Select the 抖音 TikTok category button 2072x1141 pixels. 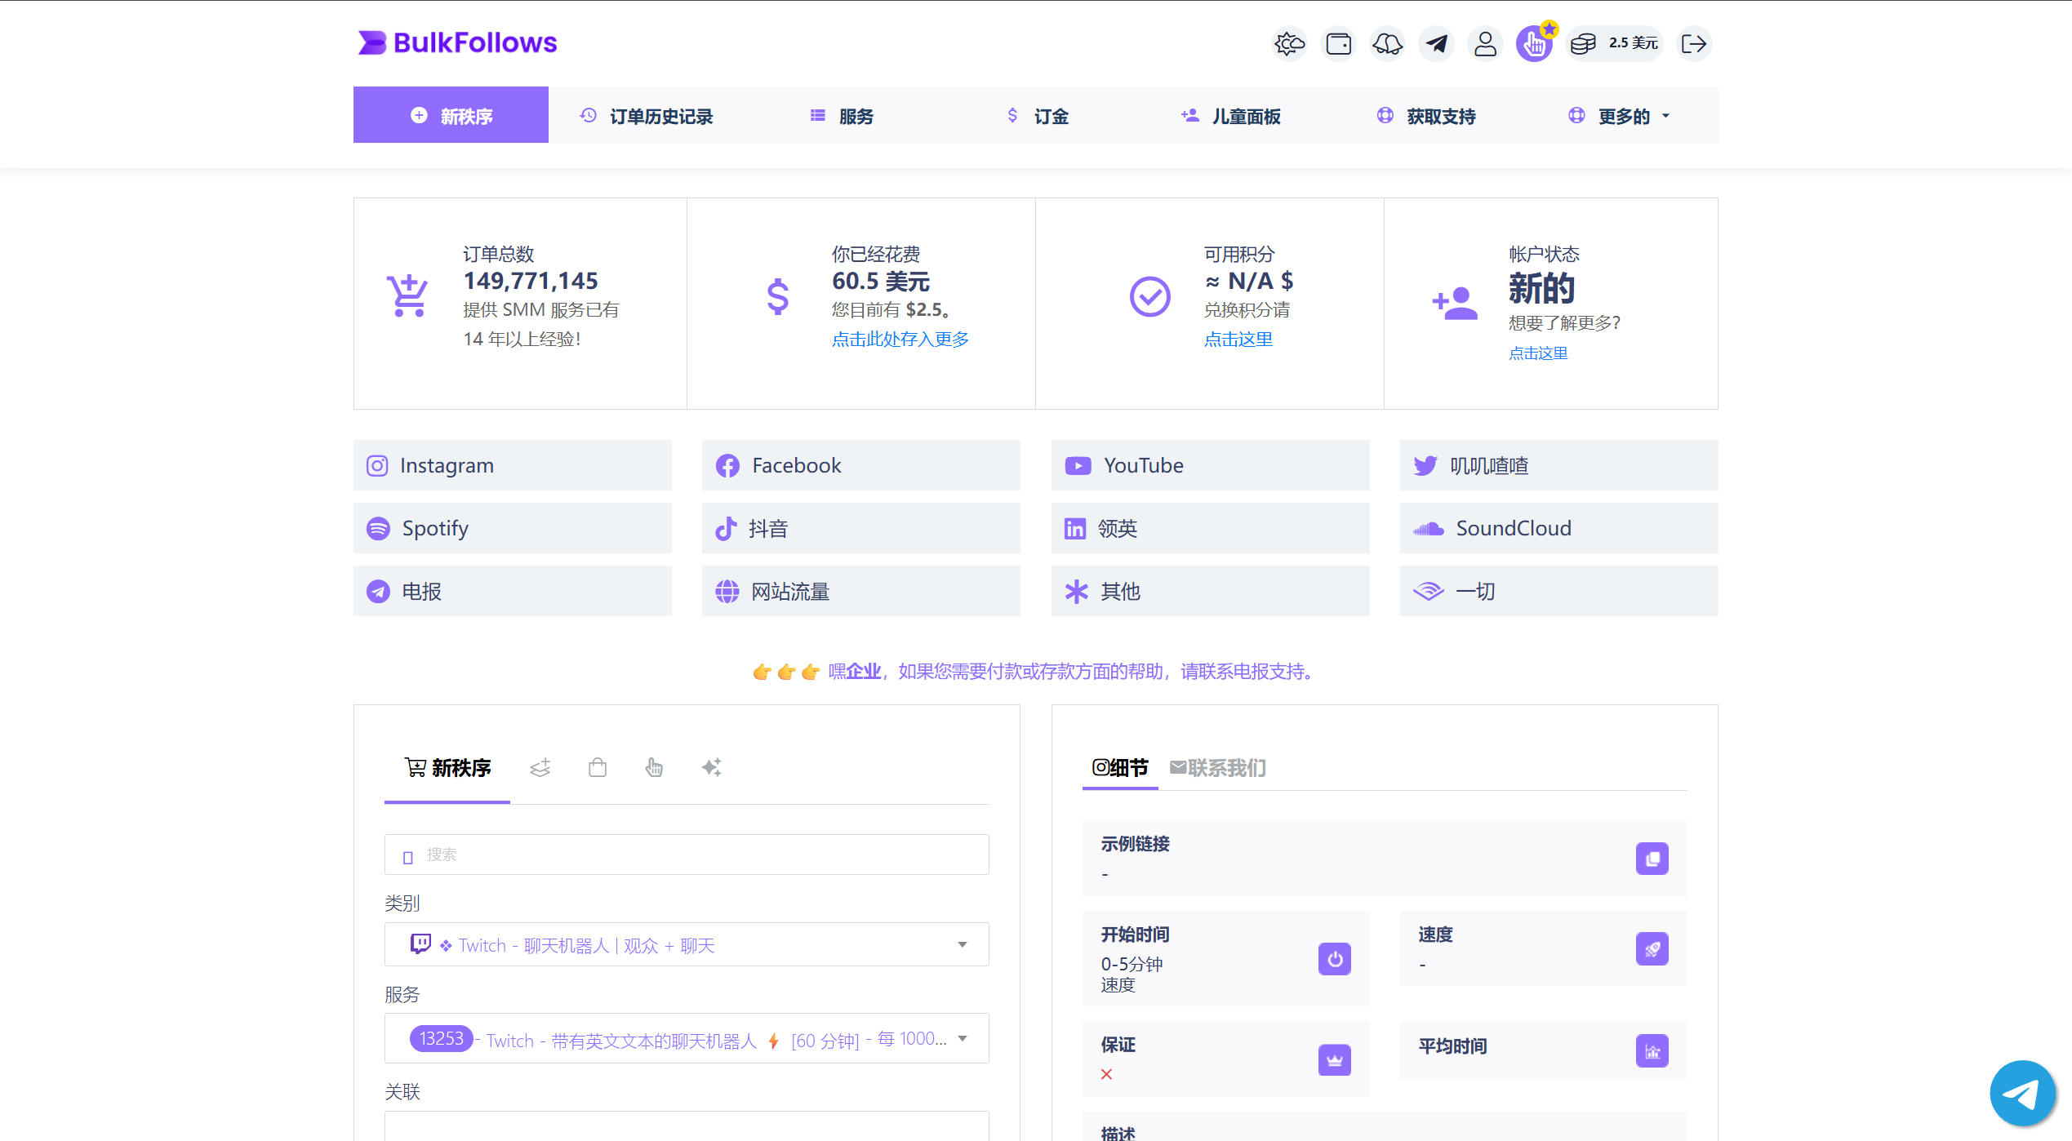[x=861, y=528]
